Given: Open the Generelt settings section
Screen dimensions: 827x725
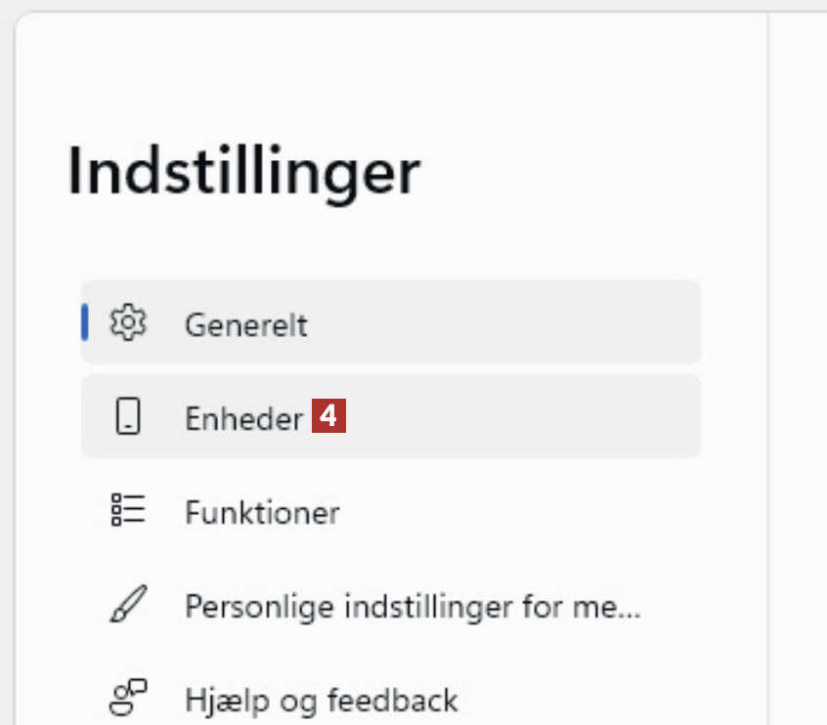Looking at the screenshot, I should tap(245, 324).
